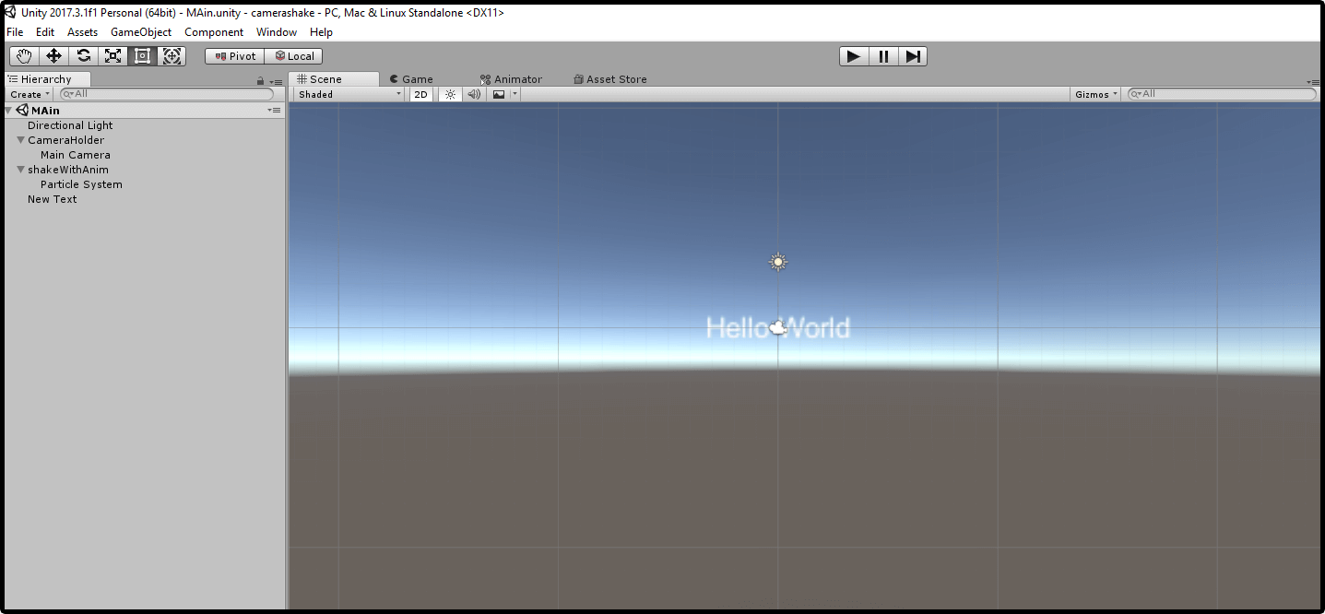Select the Move tool

point(53,55)
